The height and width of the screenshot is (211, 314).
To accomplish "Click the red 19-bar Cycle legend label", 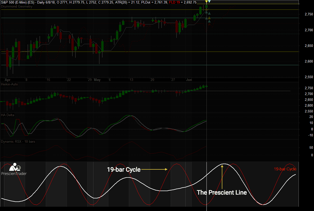I will point(285,169).
